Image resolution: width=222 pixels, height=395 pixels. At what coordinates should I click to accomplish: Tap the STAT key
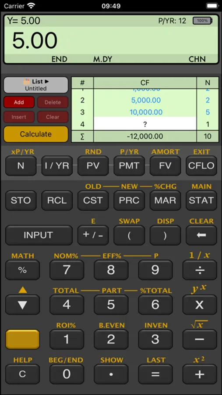pyautogui.click(x=201, y=201)
